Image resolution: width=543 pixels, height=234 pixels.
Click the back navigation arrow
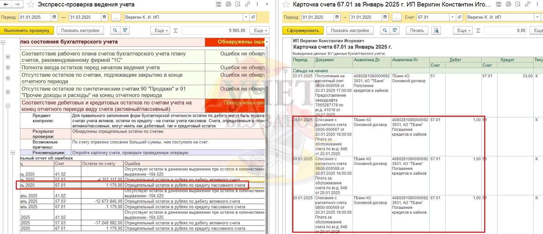6,5
